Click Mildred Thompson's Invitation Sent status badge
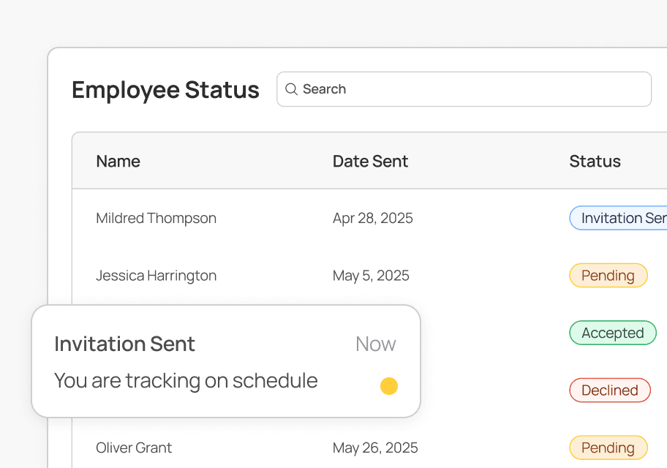 [618, 218]
